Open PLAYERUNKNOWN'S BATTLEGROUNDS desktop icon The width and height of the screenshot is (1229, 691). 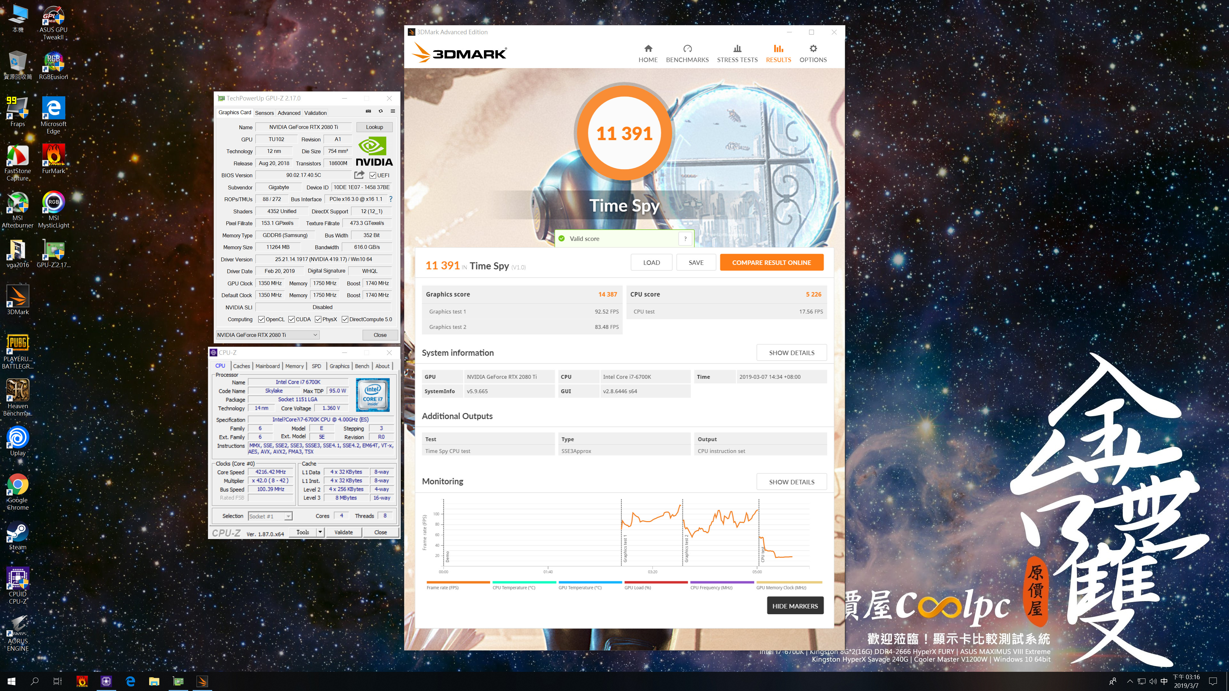click(18, 352)
